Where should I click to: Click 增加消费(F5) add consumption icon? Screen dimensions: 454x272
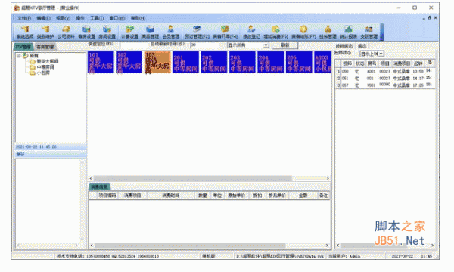(275, 32)
